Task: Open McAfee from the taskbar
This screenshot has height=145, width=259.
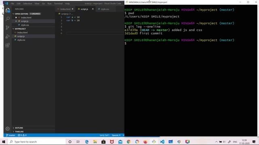Action: tap(112, 142)
